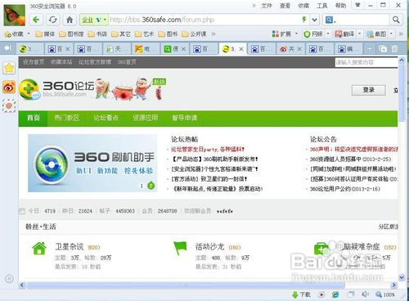409x301 pixels.
Task: Click the forum search content field
Action: coord(366,62)
